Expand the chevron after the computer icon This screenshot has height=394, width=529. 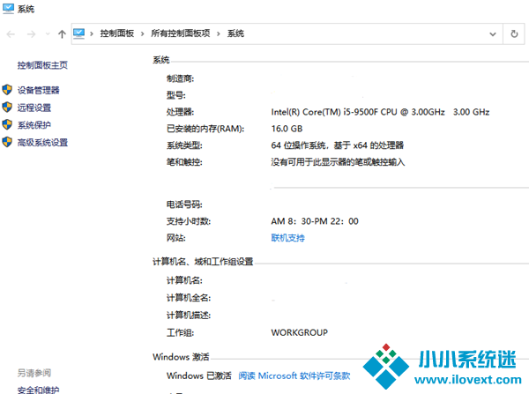[92, 33]
